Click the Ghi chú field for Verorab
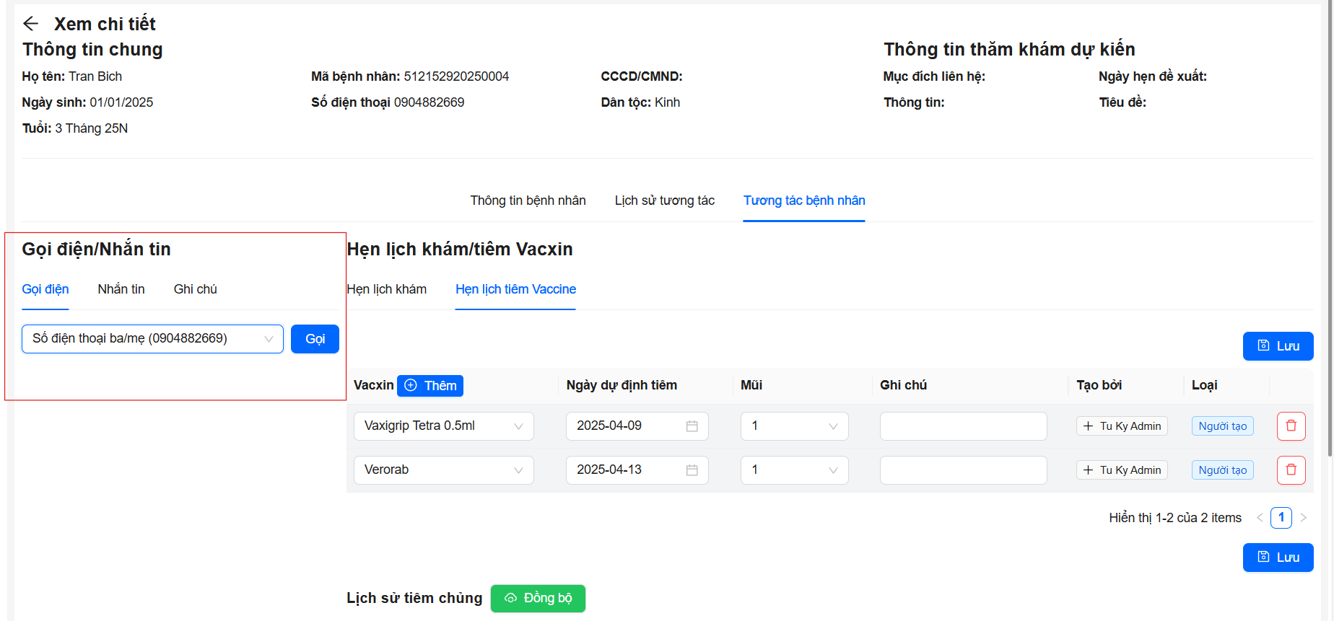Image resolution: width=1334 pixels, height=621 pixels. coord(963,470)
